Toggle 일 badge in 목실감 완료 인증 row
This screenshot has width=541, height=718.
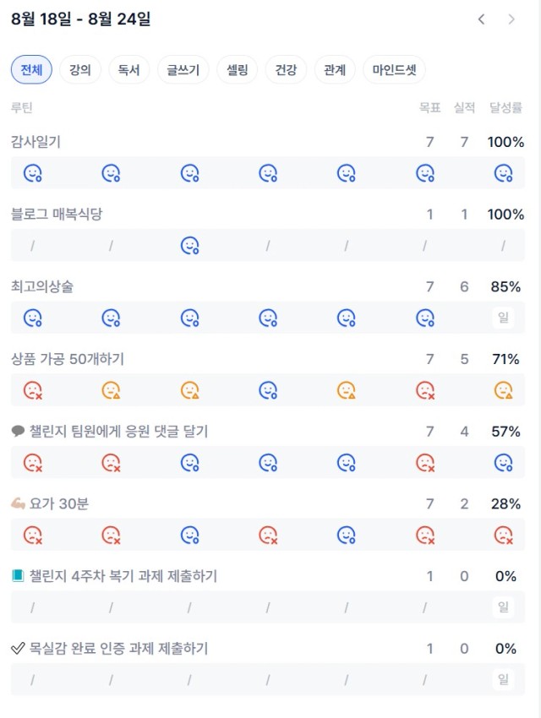click(504, 679)
